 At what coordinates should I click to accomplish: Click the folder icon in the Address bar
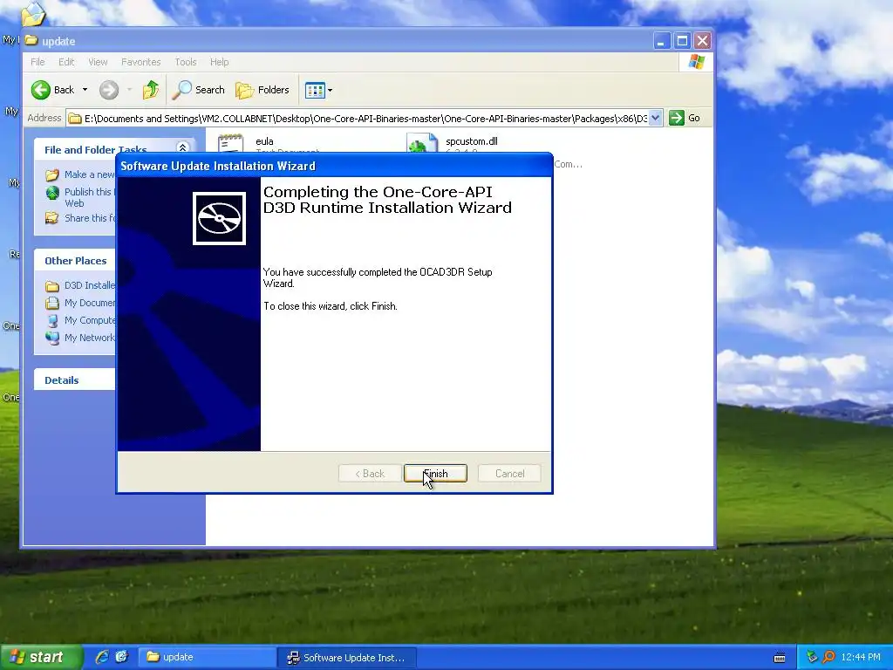pos(75,119)
